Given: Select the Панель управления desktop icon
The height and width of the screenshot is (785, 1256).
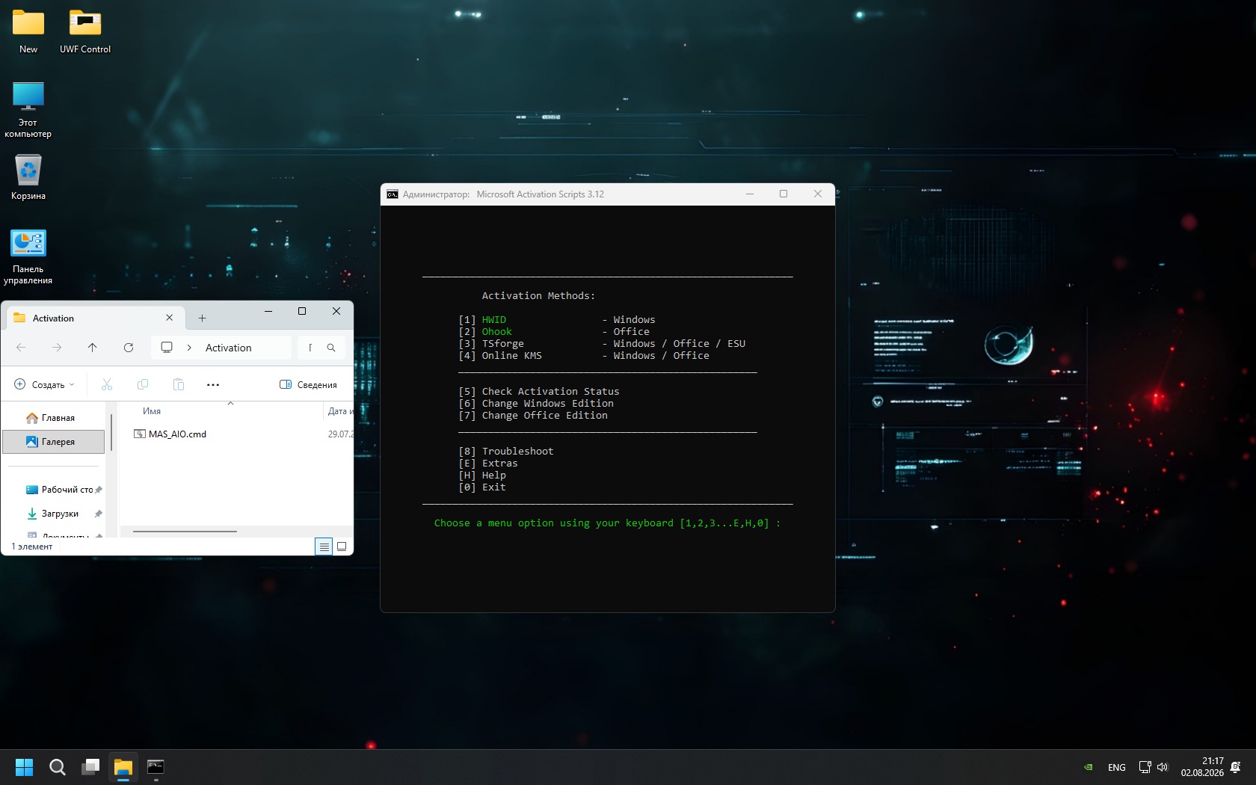Looking at the screenshot, I should point(28,256).
